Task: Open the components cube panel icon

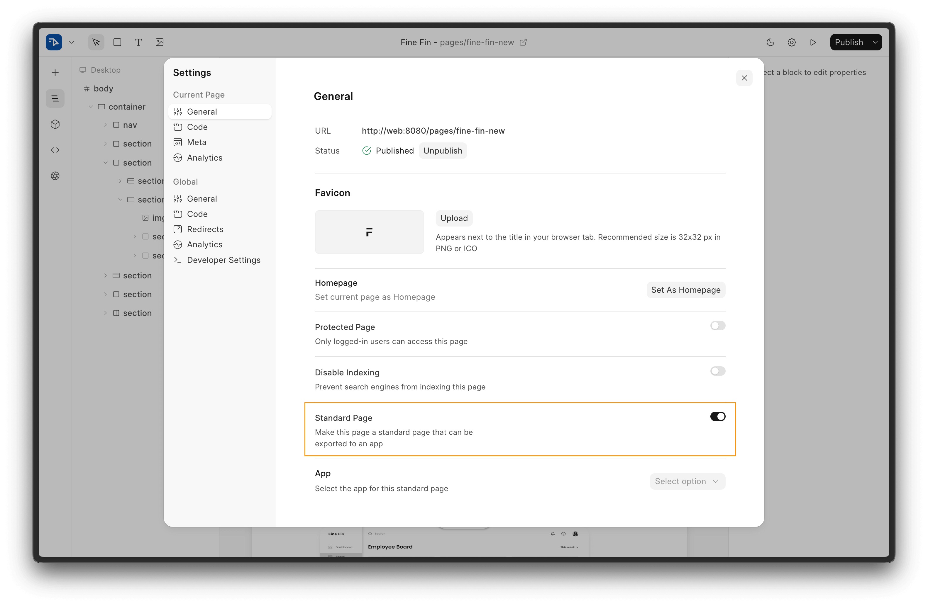Action: coord(55,124)
